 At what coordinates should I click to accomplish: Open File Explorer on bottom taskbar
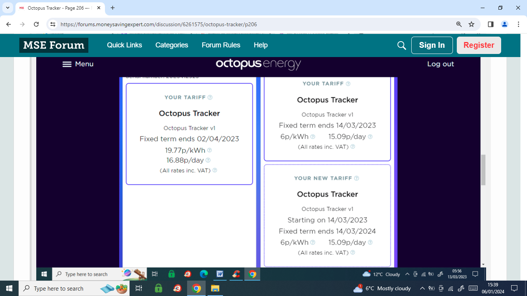coord(215,288)
